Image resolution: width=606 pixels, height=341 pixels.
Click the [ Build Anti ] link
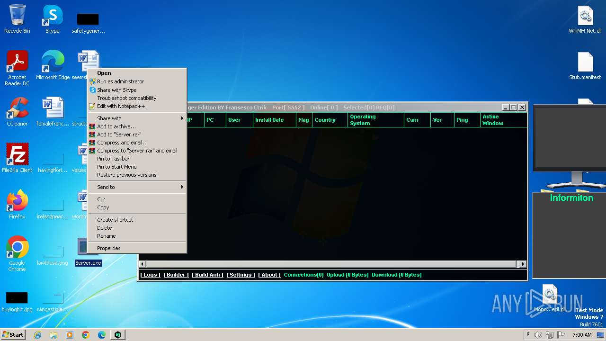(207, 275)
